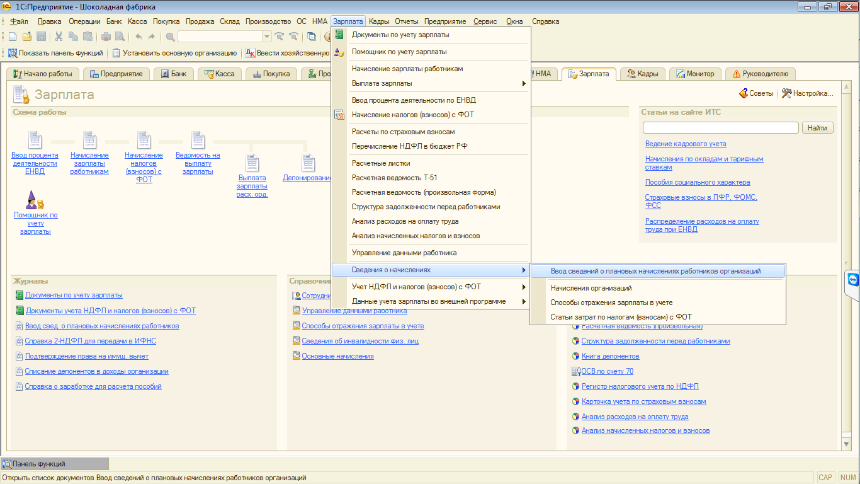Switch to the Касса tab
Image resolution: width=860 pixels, height=484 pixels.
(x=219, y=74)
